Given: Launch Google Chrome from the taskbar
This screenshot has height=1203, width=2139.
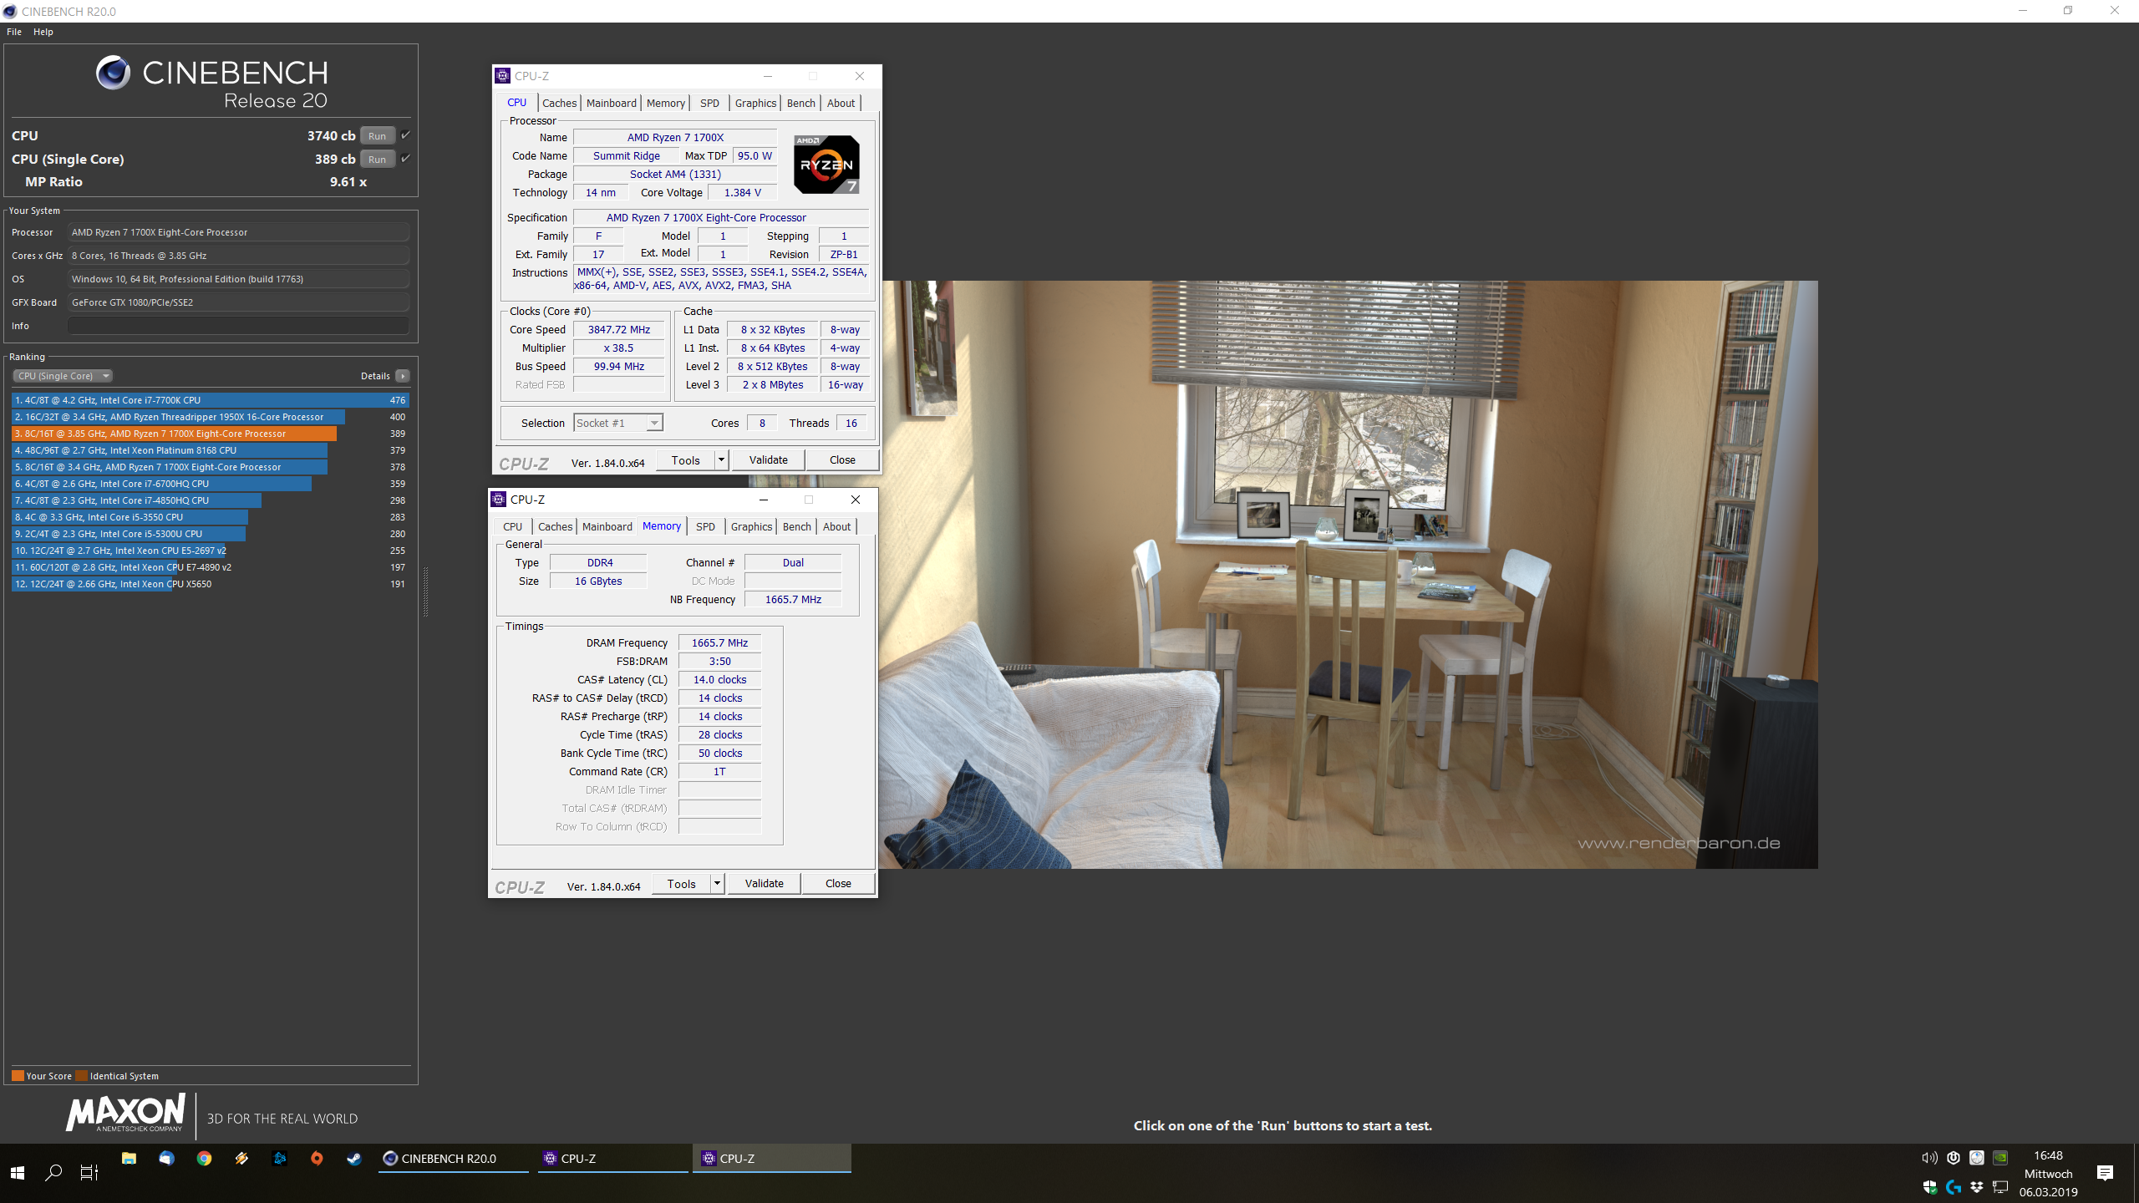Looking at the screenshot, I should pos(204,1158).
